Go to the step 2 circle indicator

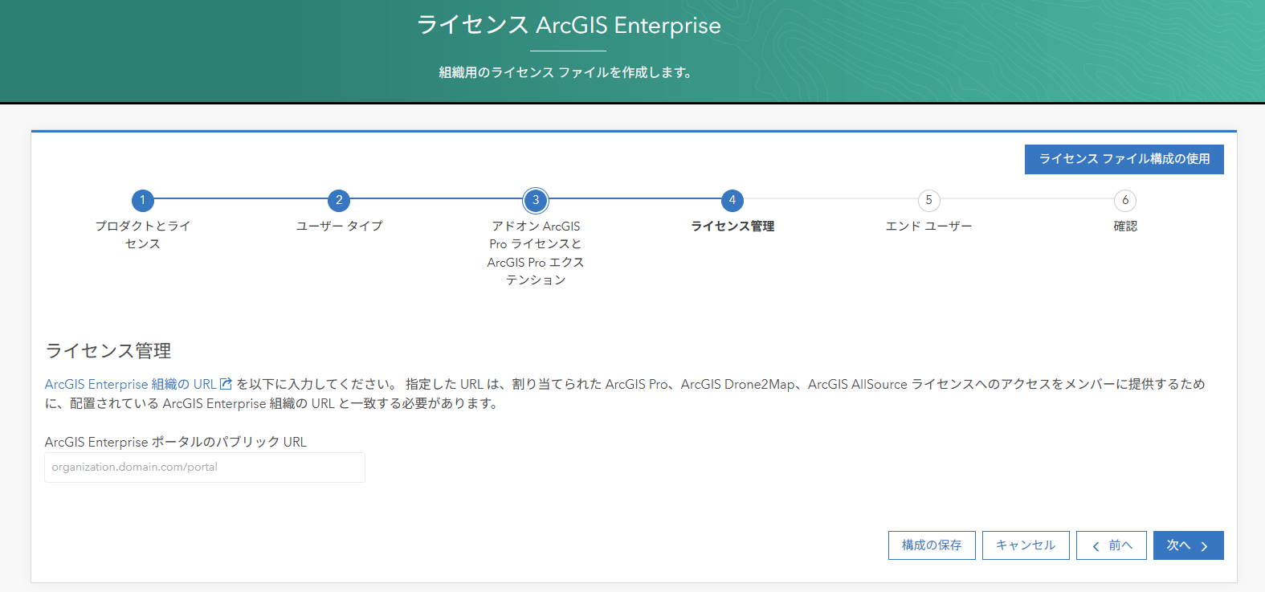coord(339,200)
